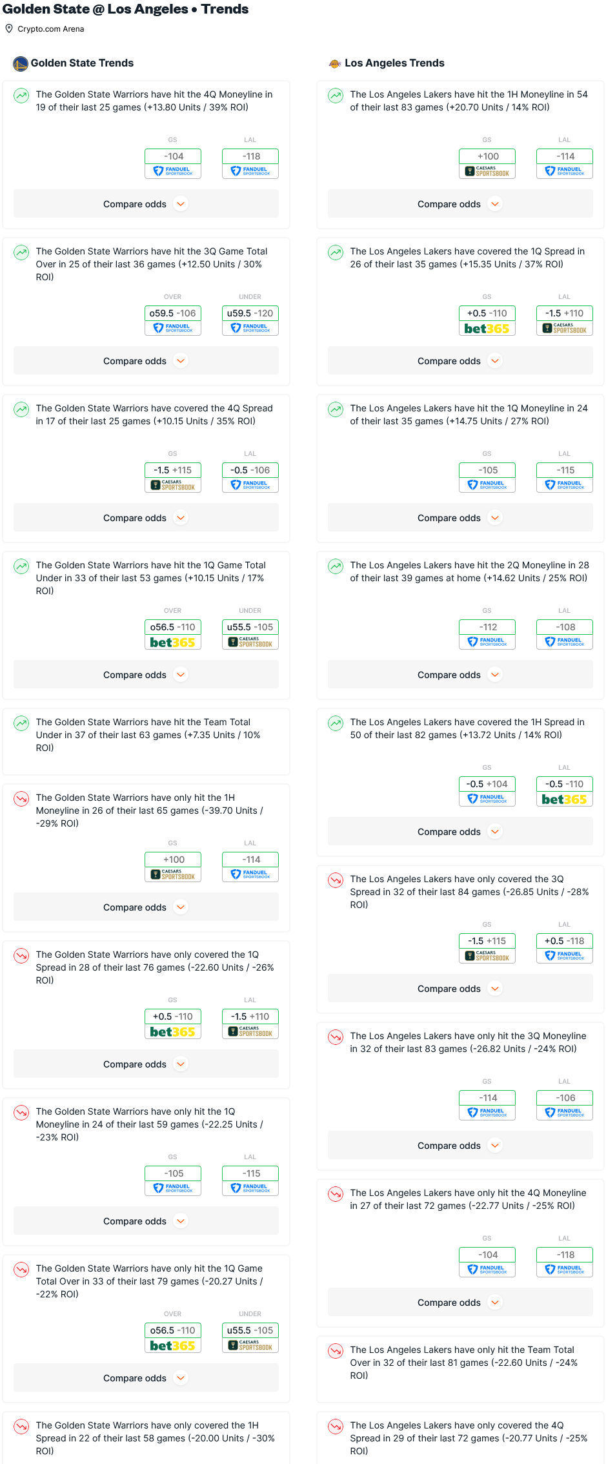This screenshot has height=1464, width=606.
Task: Click the Crypto.com Arena venue text
Action: pos(51,29)
